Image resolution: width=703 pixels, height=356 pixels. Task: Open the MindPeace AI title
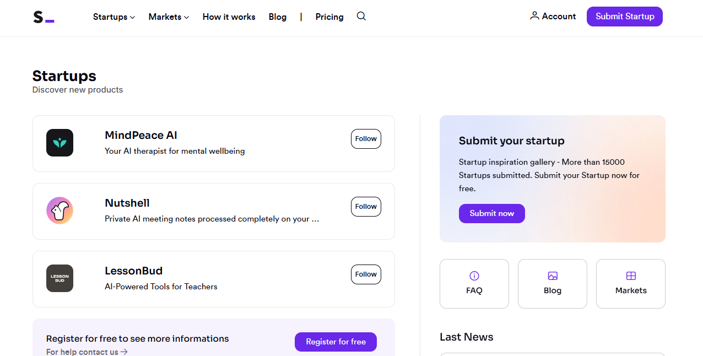[x=141, y=135]
